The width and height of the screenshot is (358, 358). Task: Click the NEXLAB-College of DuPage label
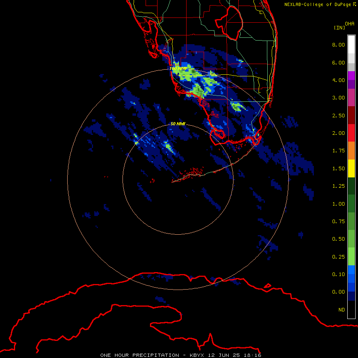[x=317, y=4]
